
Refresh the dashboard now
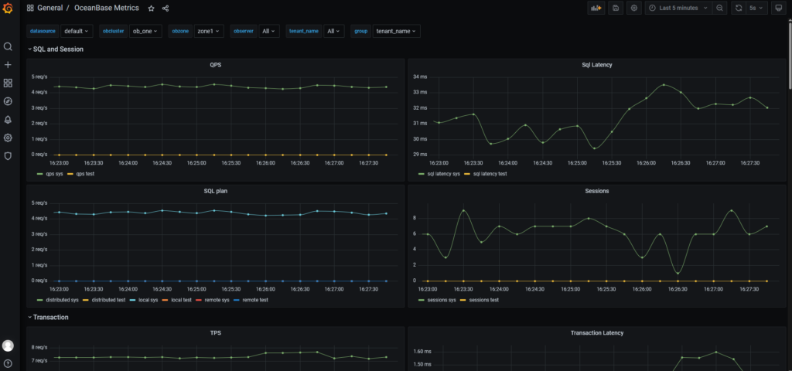tap(739, 8)
